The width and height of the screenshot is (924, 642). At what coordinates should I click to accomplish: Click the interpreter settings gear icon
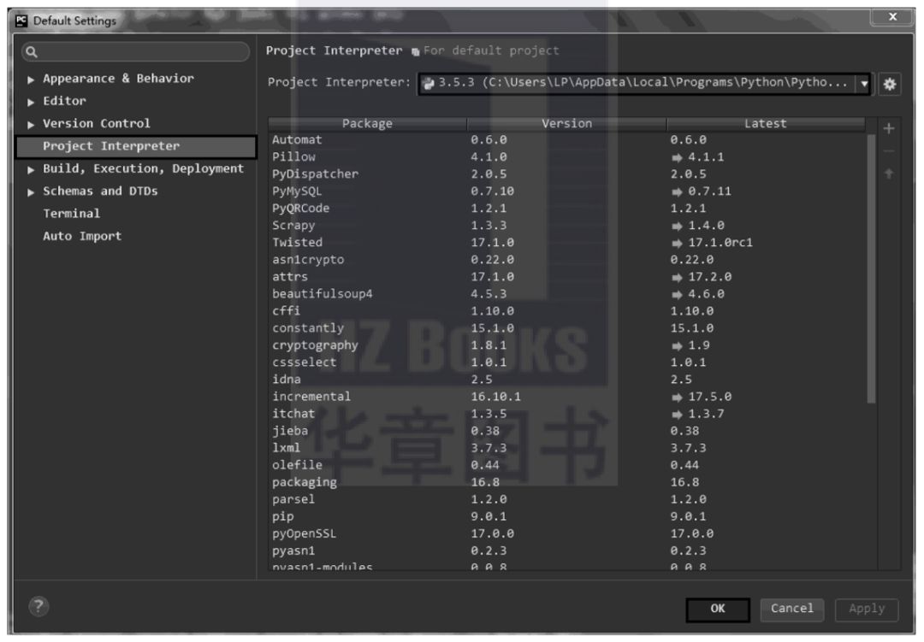(889, 85)
